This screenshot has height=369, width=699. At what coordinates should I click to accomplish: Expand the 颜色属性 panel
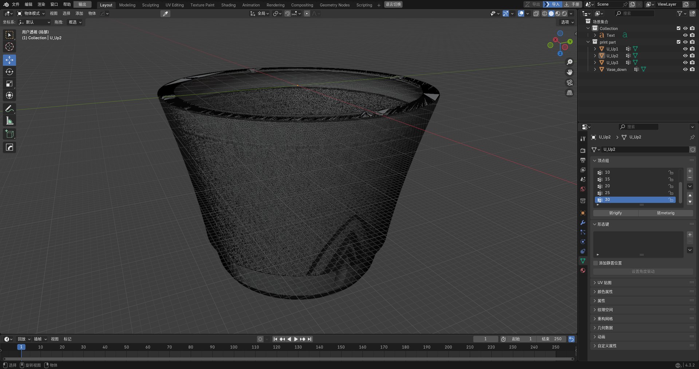coord(643,292)
